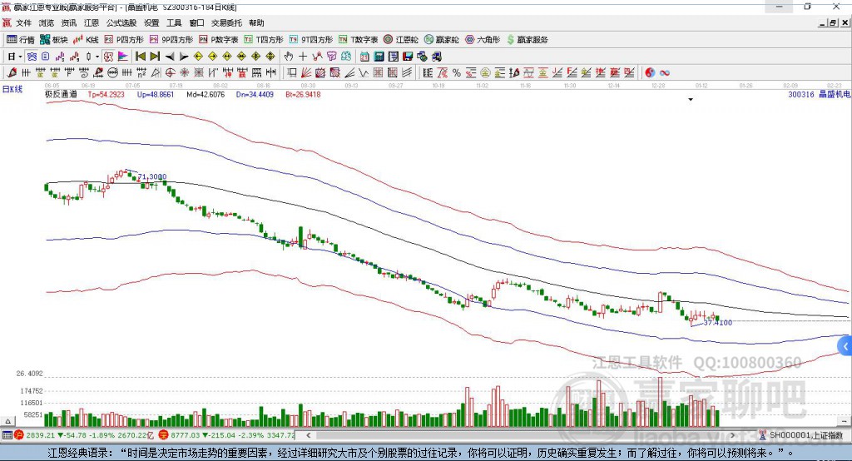Open the 9P四方形 tool
The height and width of the screenshot is (461, 852).
171,40
